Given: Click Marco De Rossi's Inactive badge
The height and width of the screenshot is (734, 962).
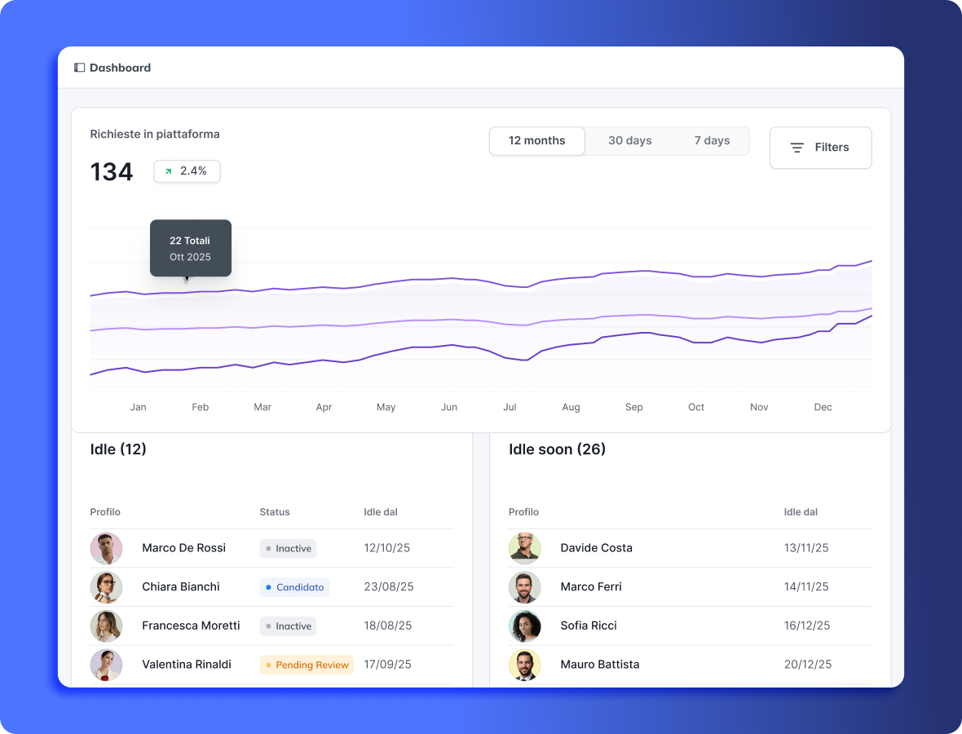Looking at the screenshot, I should [x=288, y=549].
